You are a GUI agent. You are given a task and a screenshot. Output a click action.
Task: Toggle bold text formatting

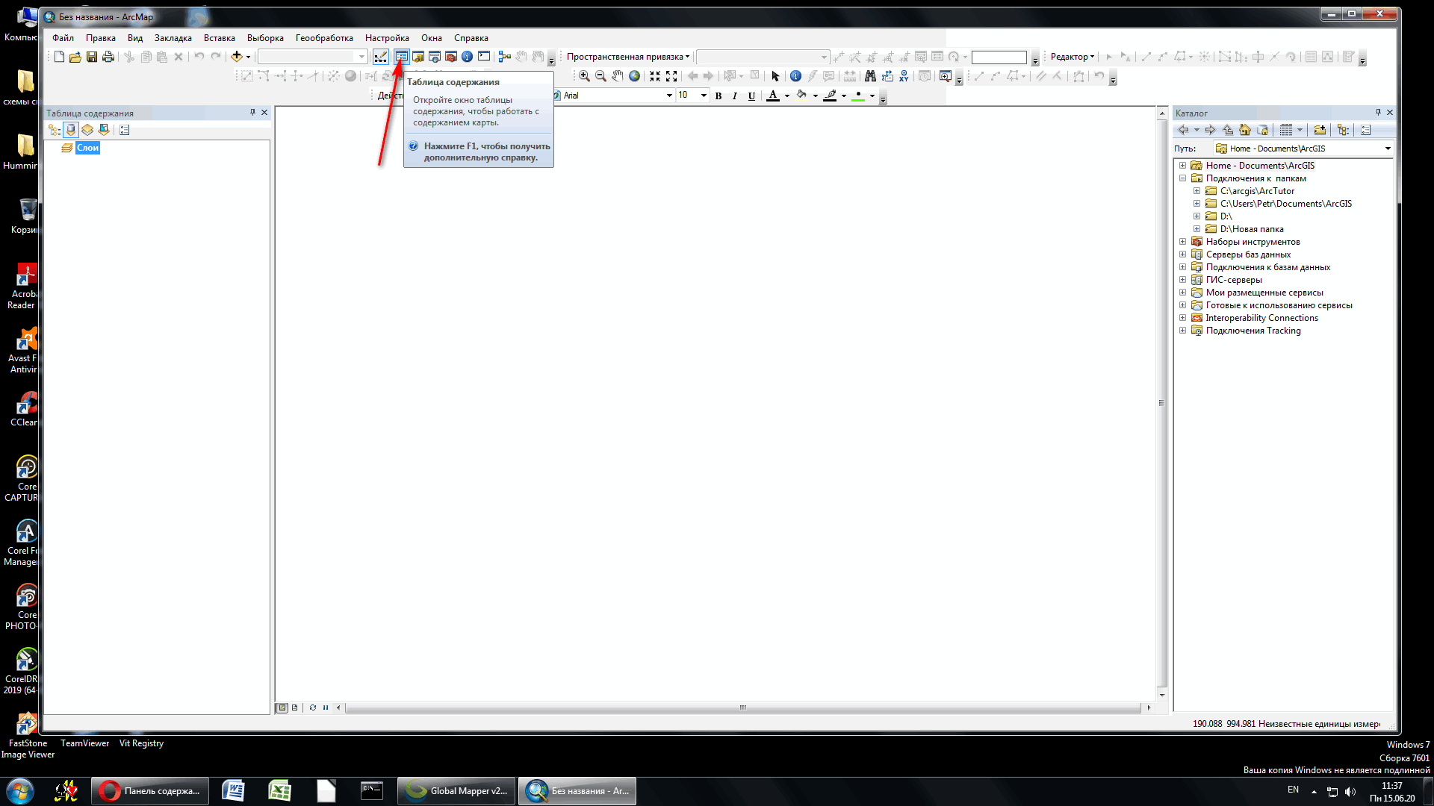click(718, 96)
